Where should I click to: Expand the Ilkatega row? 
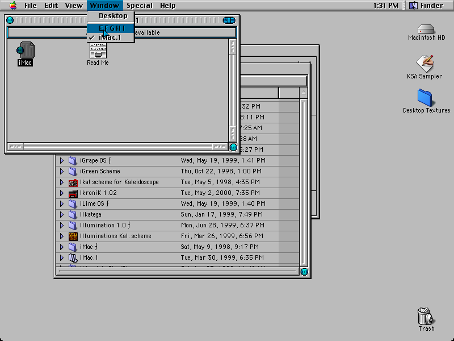[61, 215]
